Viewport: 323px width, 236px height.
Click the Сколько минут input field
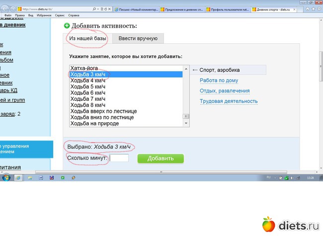tap(119, 158)
